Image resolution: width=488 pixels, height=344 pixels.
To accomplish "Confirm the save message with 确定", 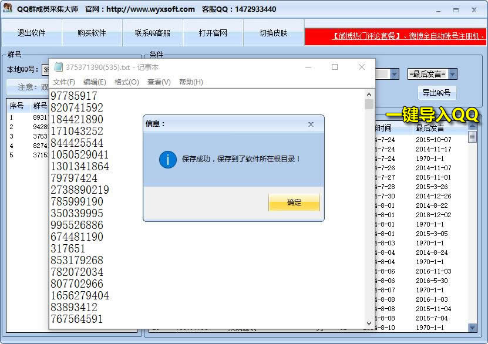I will tap(294, 202).
